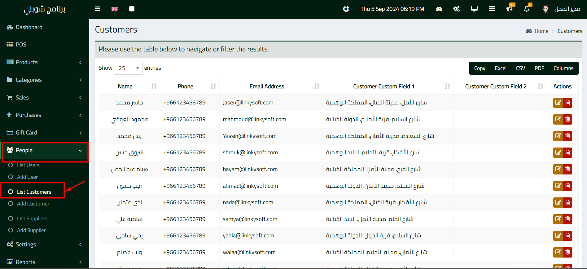The height and width of the screenshot is (269, 587).
Task: Open Add Supplier in sidebar
Action: (x=31, y=230)
